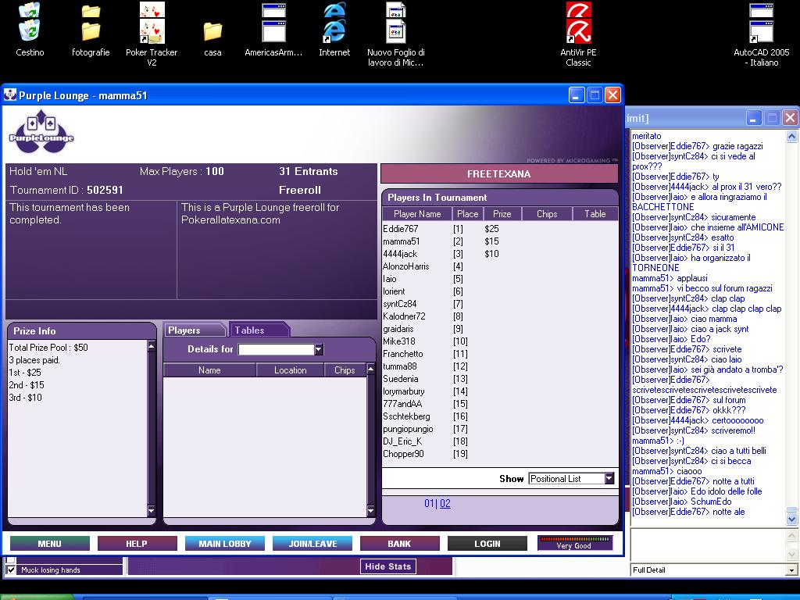The height and width of the screenshot is (600, 800).
Task: Click the Chips header in Players In Tournament
Action: [547, 214]
